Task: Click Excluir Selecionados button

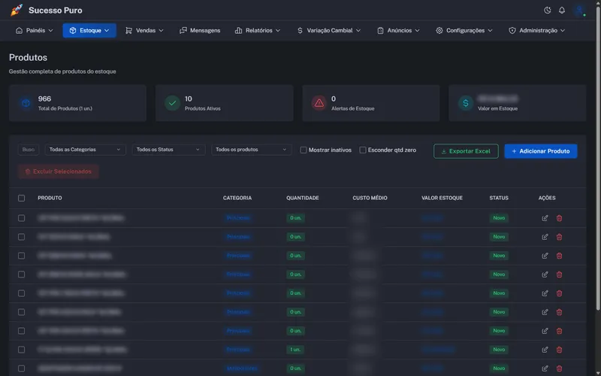Action: click(59, 171)
